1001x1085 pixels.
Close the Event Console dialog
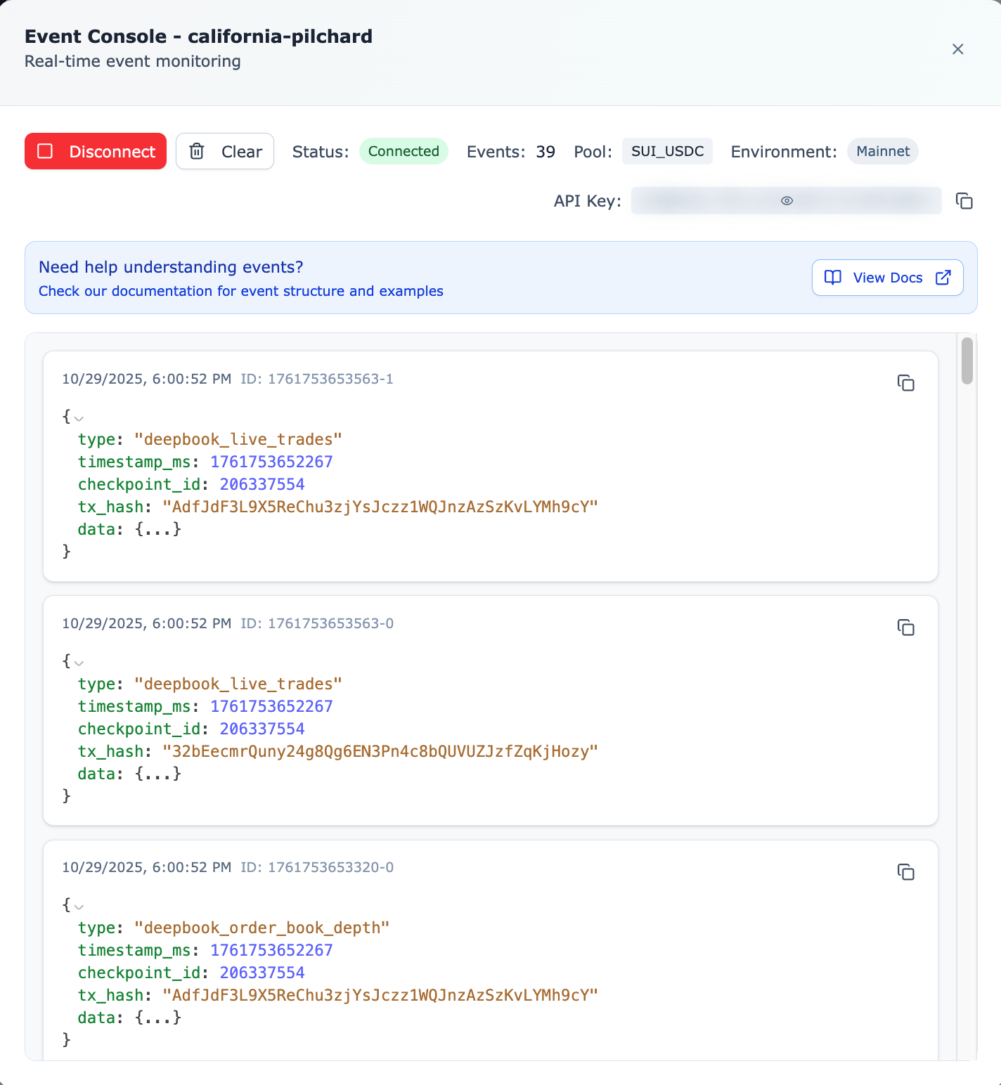coord(957,49)
